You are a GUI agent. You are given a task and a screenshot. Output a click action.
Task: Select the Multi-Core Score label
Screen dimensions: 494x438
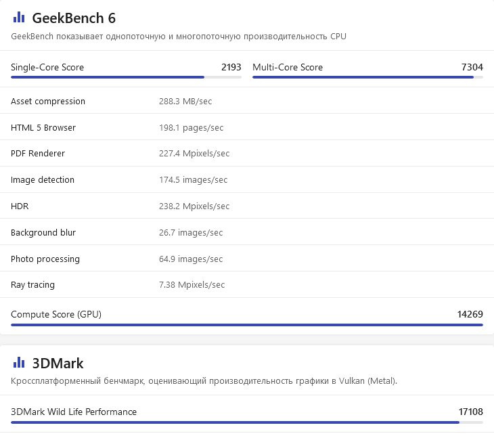288,67
